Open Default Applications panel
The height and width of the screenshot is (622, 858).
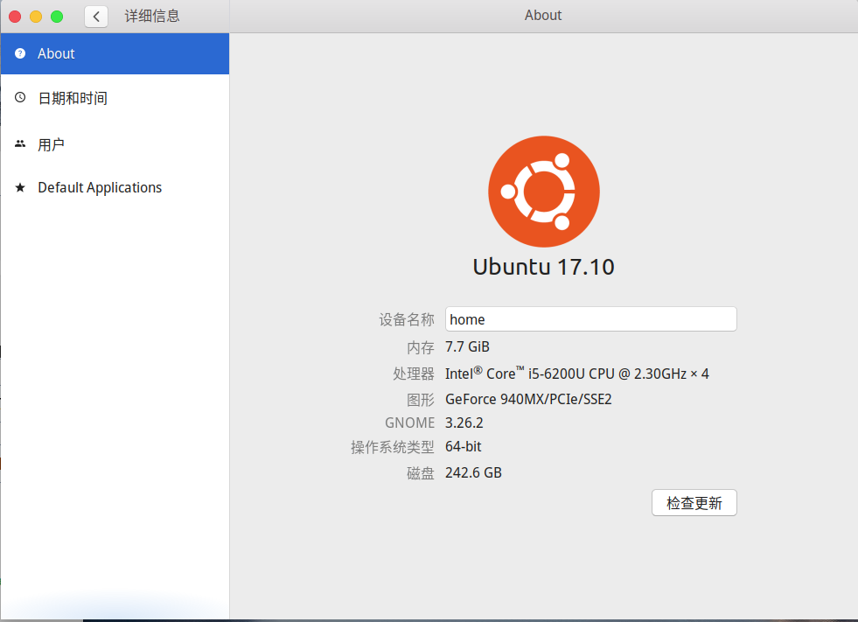pyautogui.click(x=115, y=188)
